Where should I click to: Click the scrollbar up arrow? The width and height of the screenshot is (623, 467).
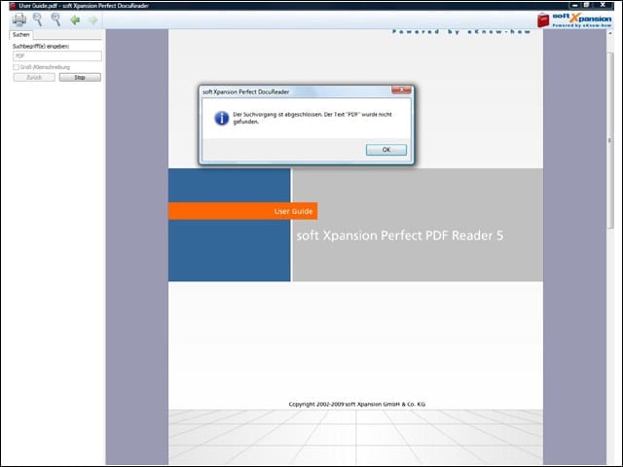coord(610,34)
